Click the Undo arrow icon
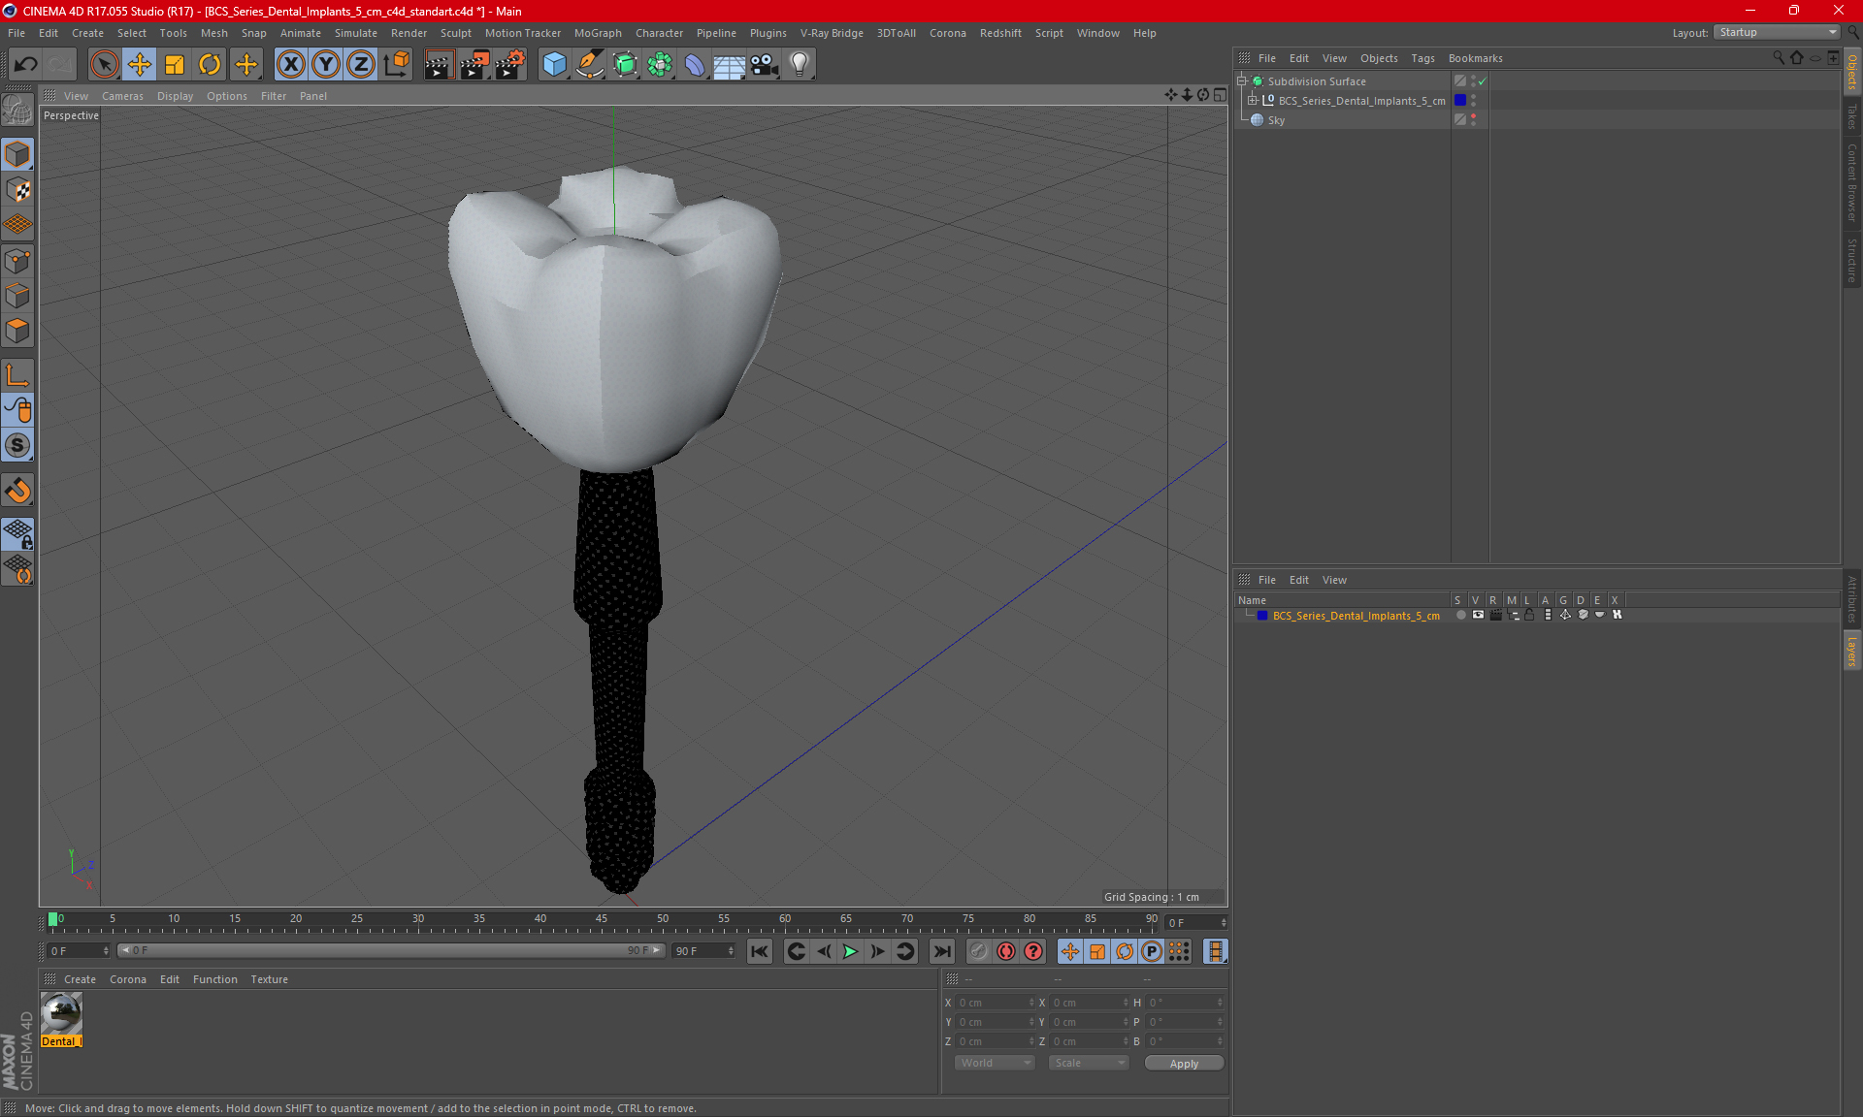This screenshot has width=1863, height=1117. tap(26, 64)
